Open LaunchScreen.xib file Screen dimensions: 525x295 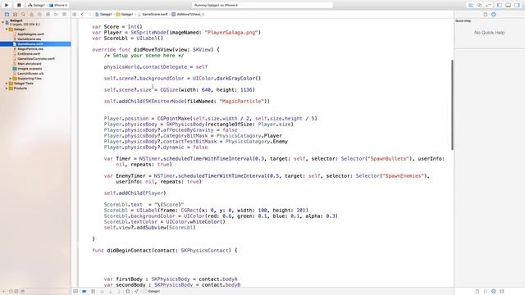tap(30, 73)
